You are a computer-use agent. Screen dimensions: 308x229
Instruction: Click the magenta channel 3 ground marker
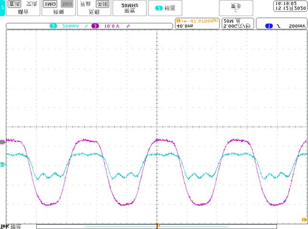(2, 142)
